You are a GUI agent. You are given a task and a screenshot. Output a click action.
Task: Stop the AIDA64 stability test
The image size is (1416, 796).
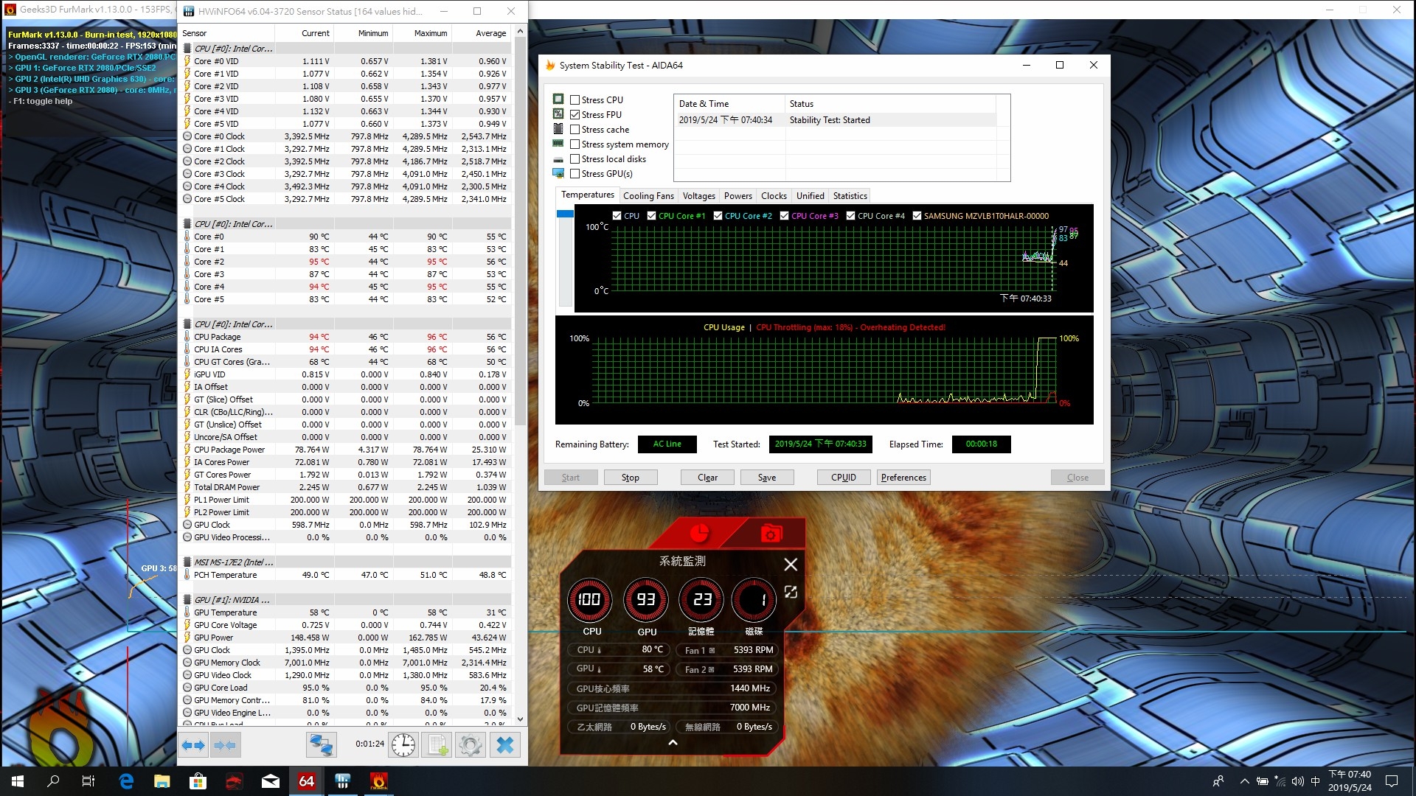point(631,478)
